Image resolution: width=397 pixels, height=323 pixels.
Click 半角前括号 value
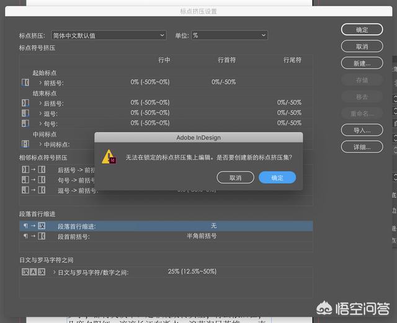click(x=202, y=236)
